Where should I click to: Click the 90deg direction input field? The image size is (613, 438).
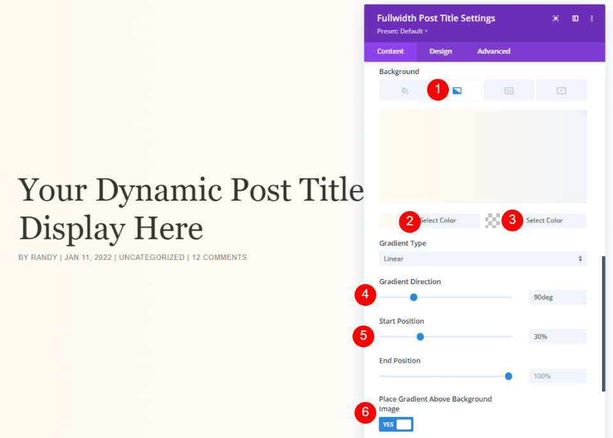click(x=558, y=298)
